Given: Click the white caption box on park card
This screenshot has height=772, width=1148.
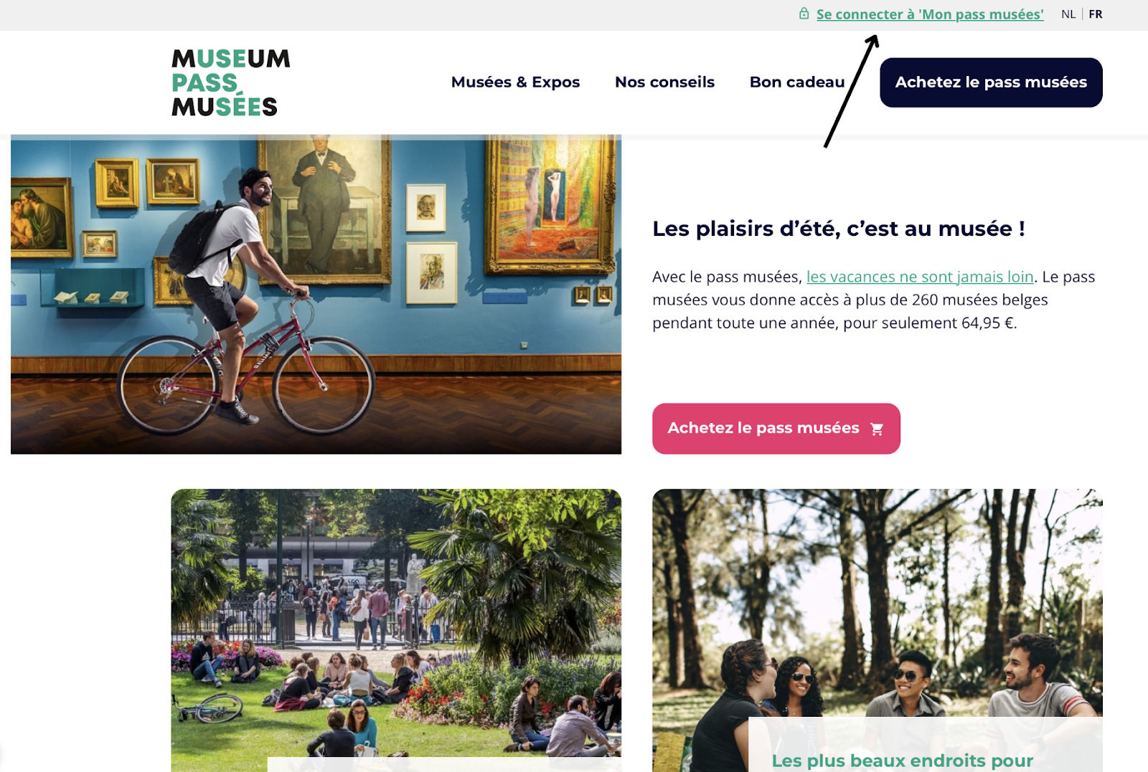Looking at the screenshot, I should pyautogui.click(x=444, y=764).
